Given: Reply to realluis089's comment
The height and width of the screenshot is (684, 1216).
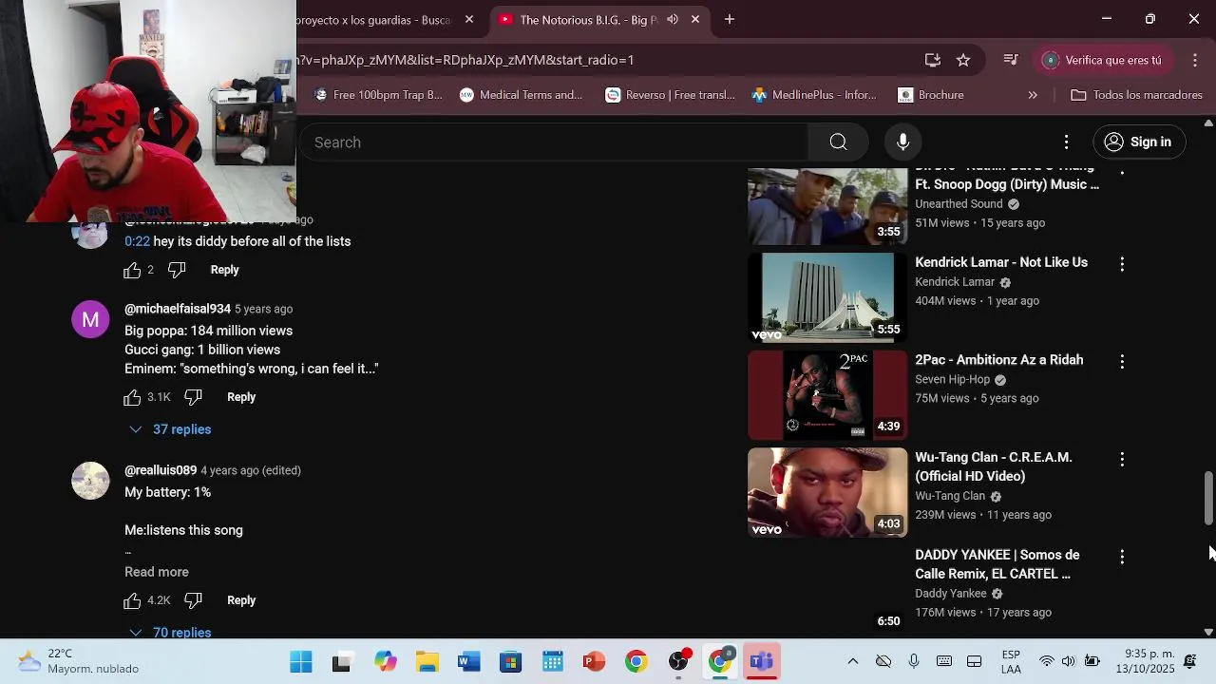Looking at the screenshot, I should click(x=241, y=600).
